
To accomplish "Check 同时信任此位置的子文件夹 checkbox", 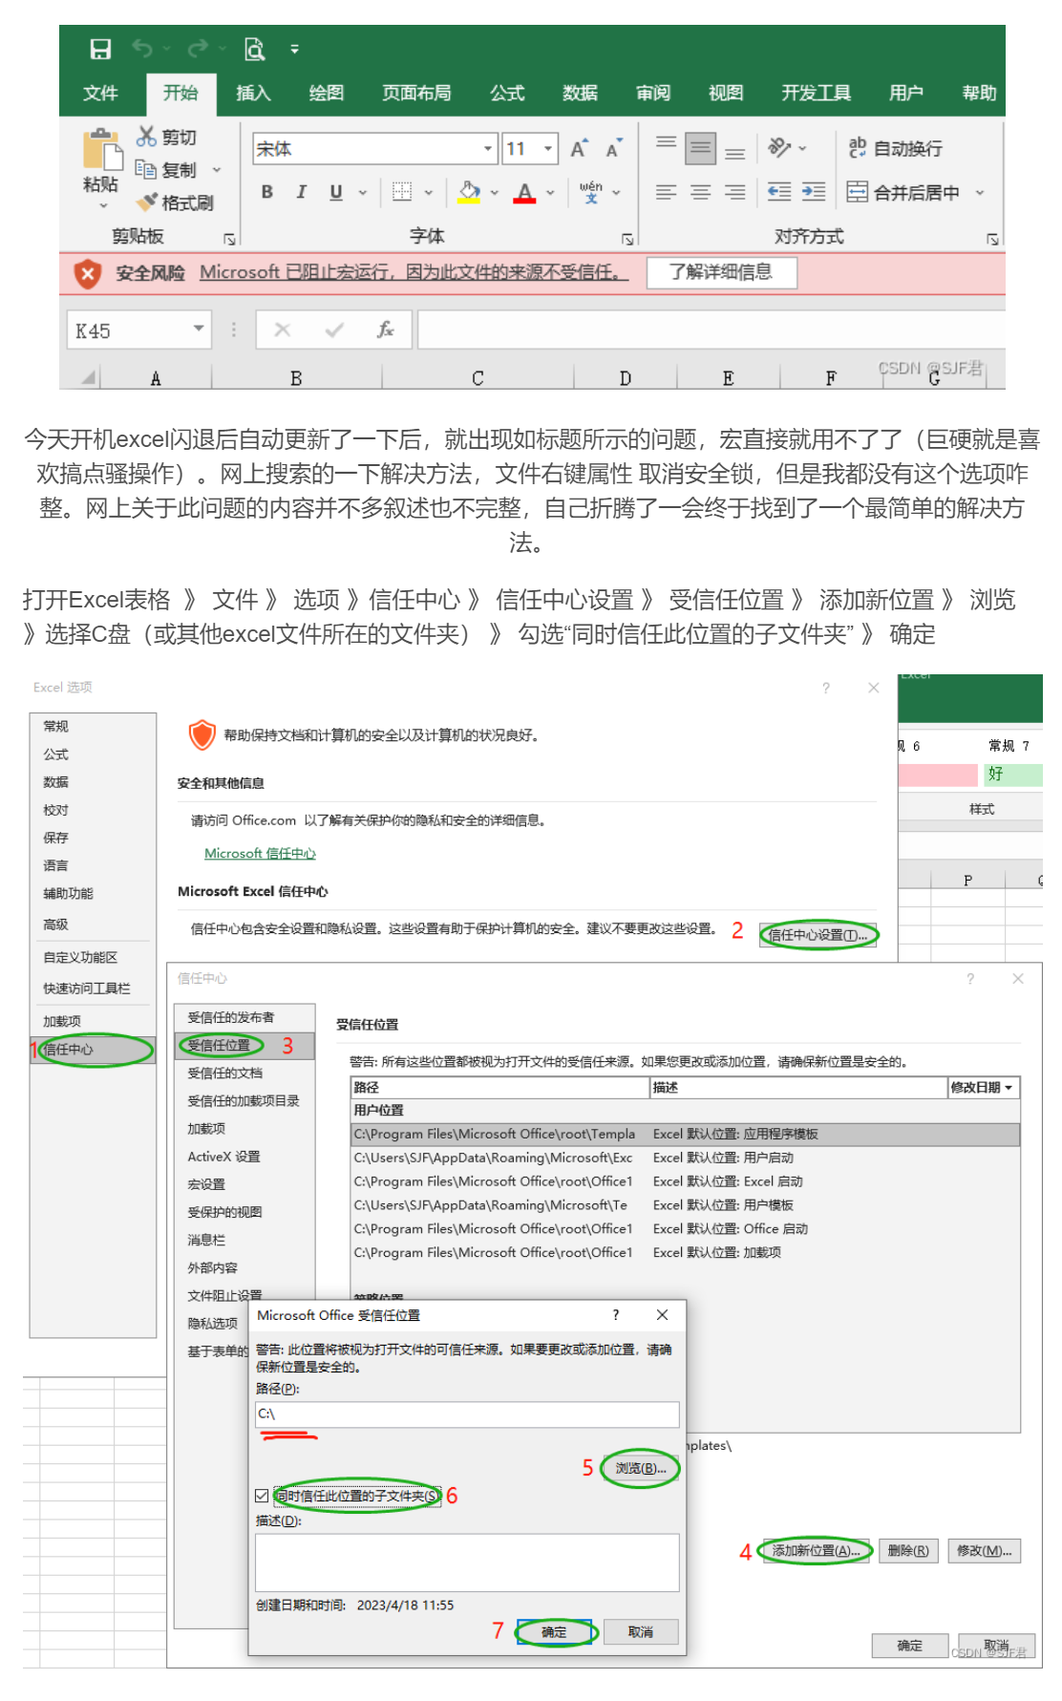I will coord(262,1496).
